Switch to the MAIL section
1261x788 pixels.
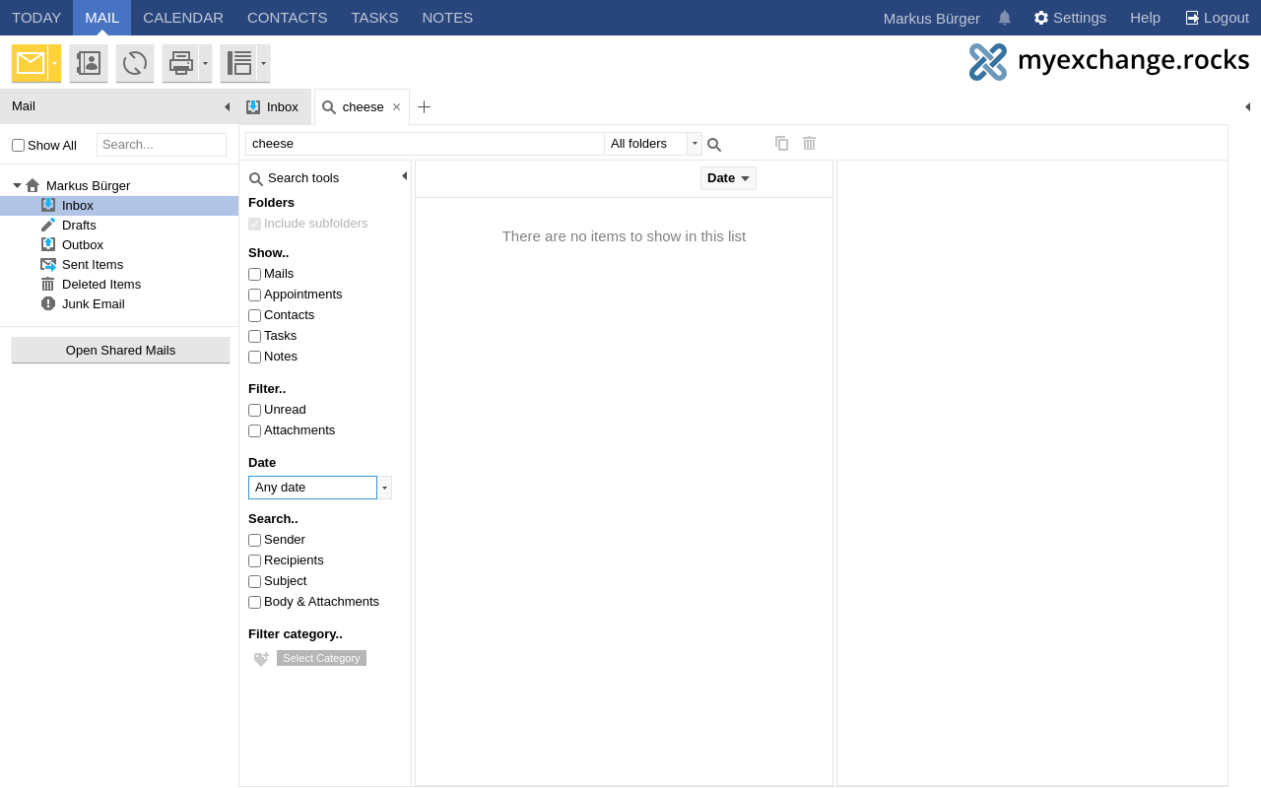coord(101,18)
